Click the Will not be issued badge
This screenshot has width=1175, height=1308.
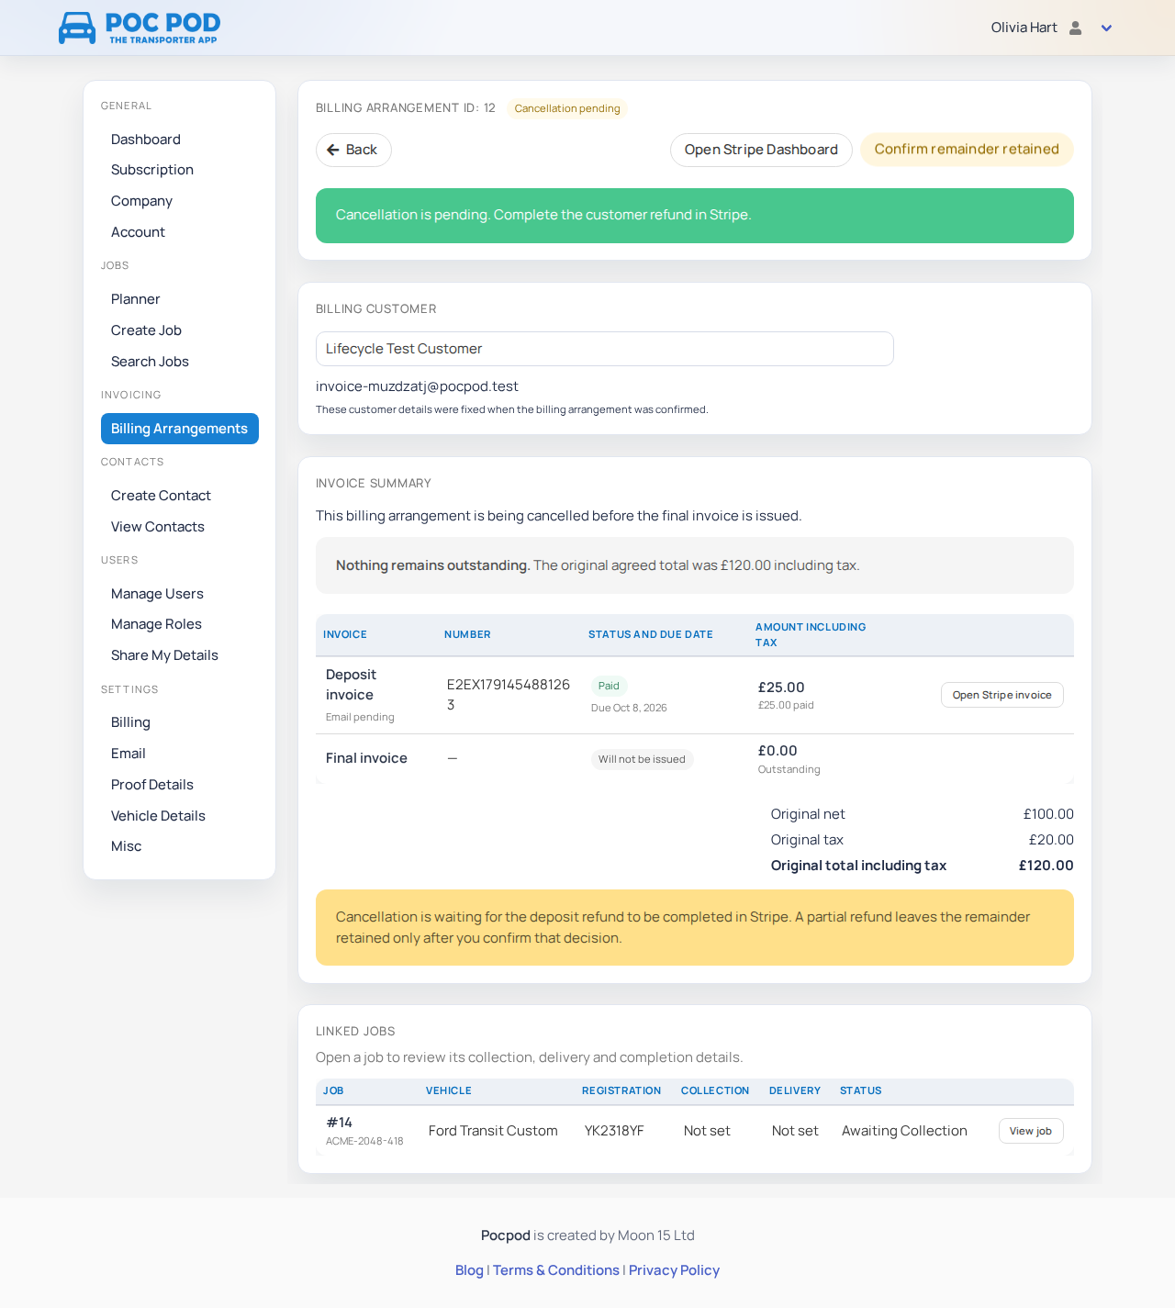(x=642, y=759)
